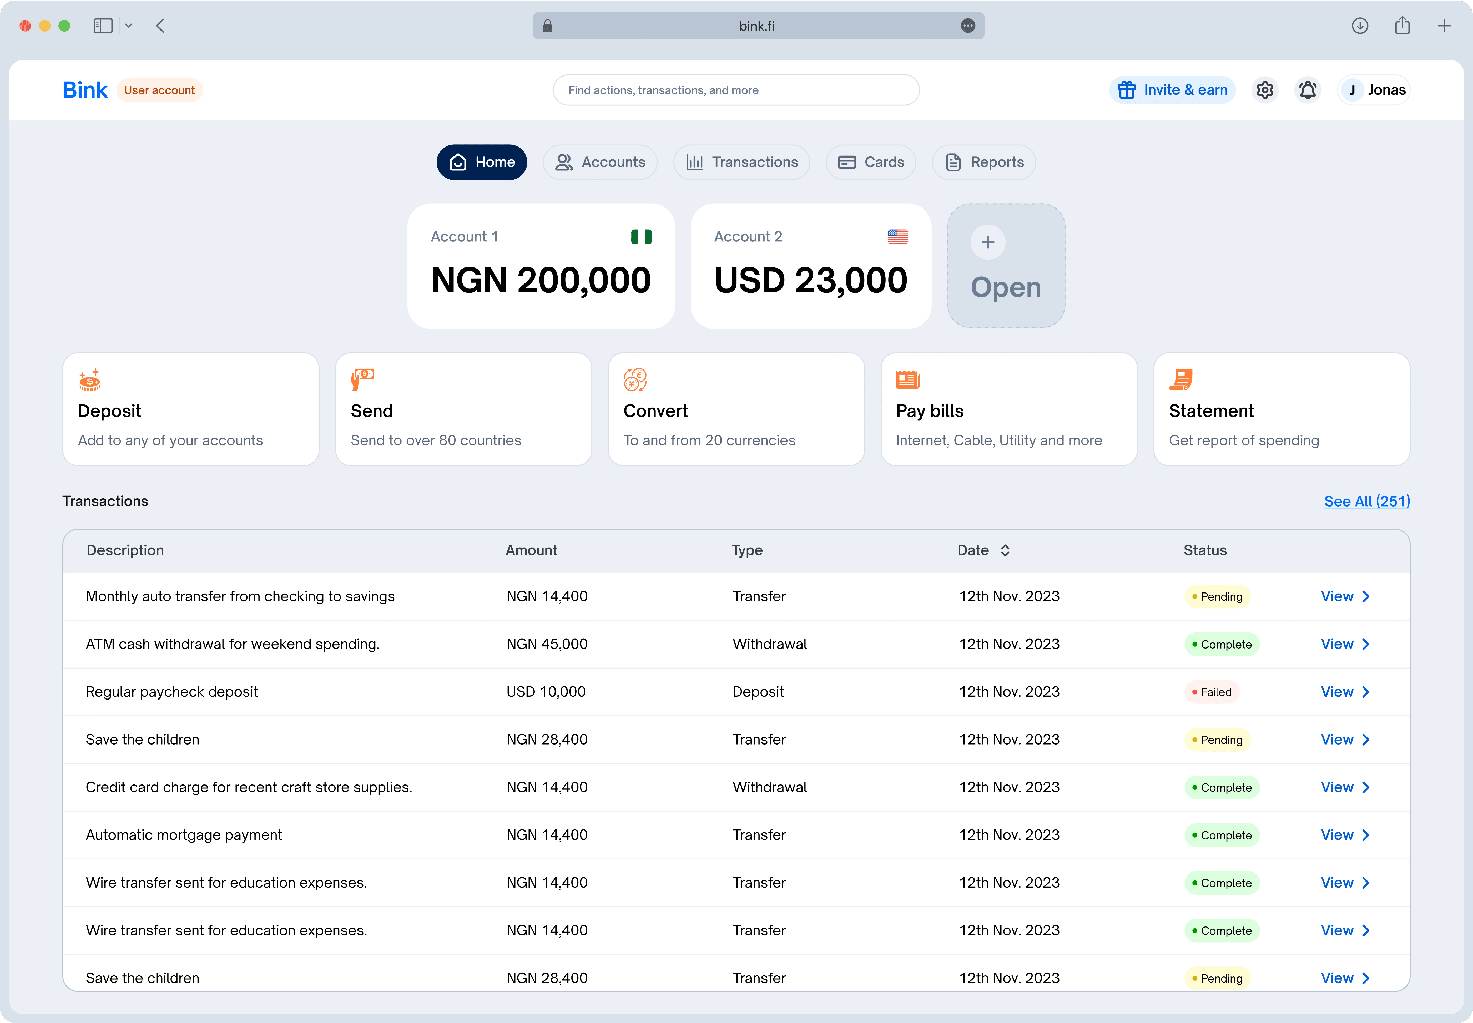
Task: Open the Deposit action icon
Action: 90,379
